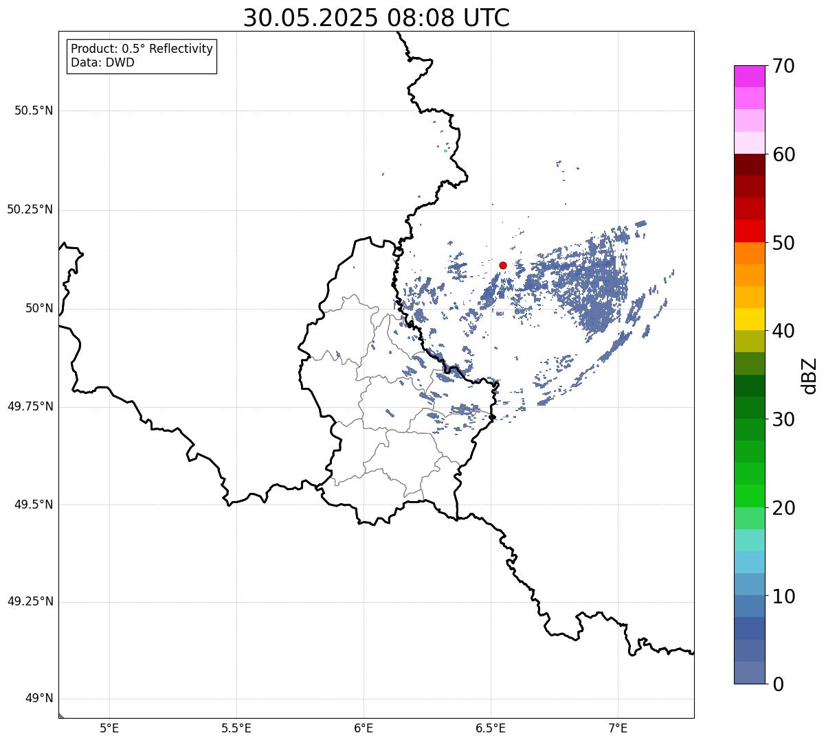The image size is (826, 742).
Task: Pick the slate-blue bottom swatch at 0
Action: (749, 673)
